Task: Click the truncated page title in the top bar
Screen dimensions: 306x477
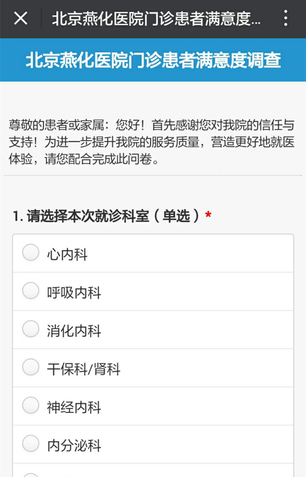Action: 156,18
